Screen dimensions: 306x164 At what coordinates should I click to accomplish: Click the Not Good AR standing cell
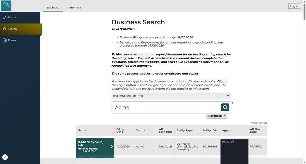[165, 146]
